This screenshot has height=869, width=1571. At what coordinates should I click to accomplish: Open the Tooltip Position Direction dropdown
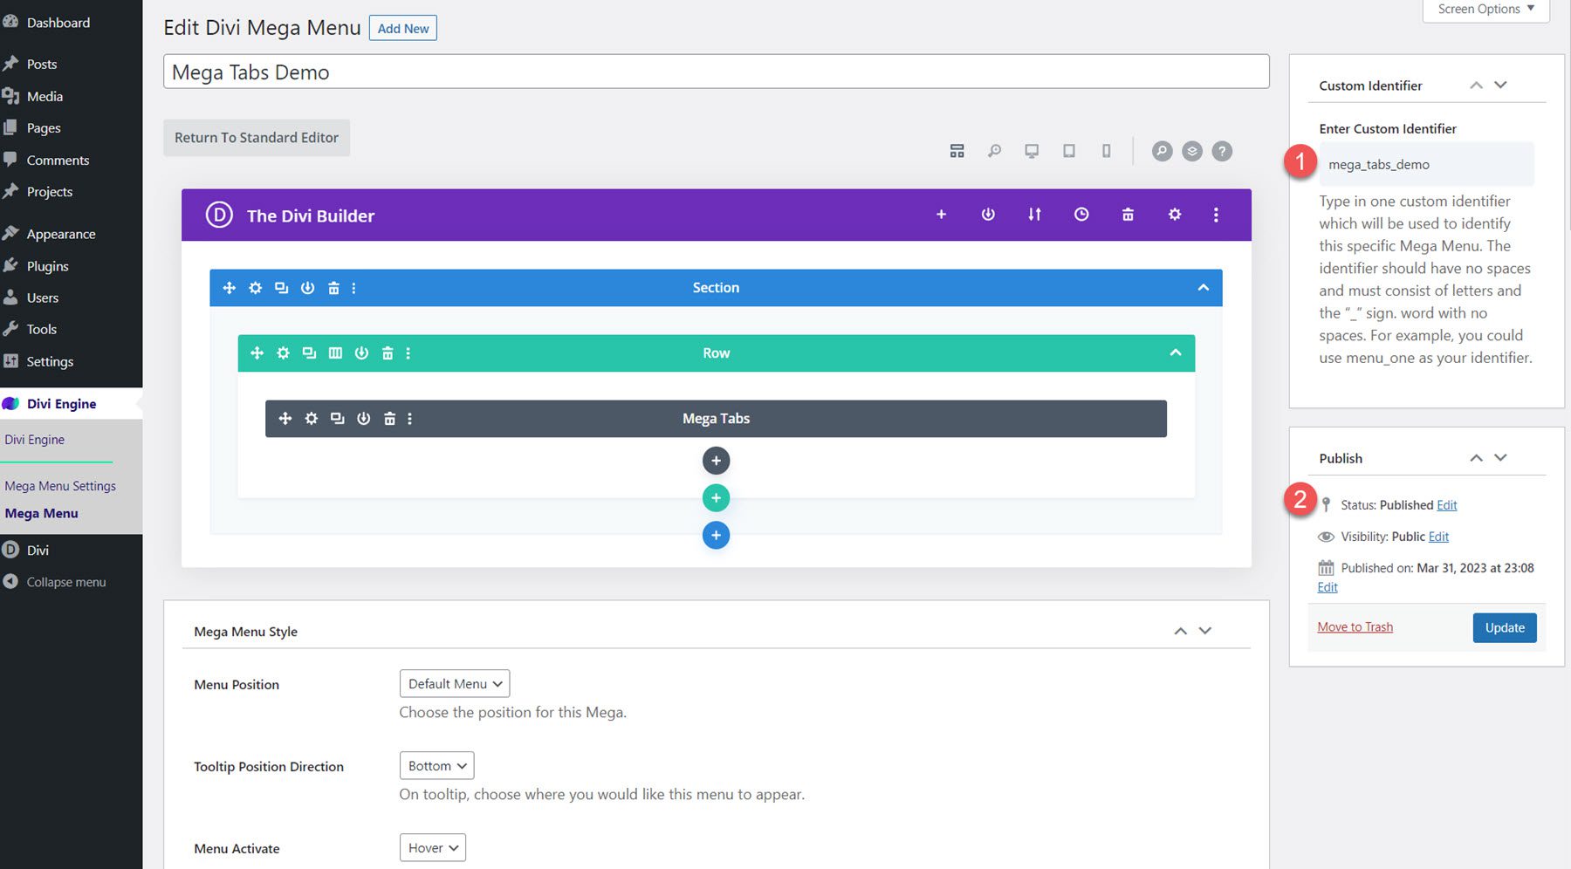click(x=436, y=765)
